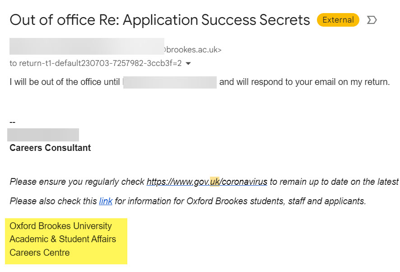Expand recipient details arrow
Viewport: 400px width, 272px height.
[189, 64]
